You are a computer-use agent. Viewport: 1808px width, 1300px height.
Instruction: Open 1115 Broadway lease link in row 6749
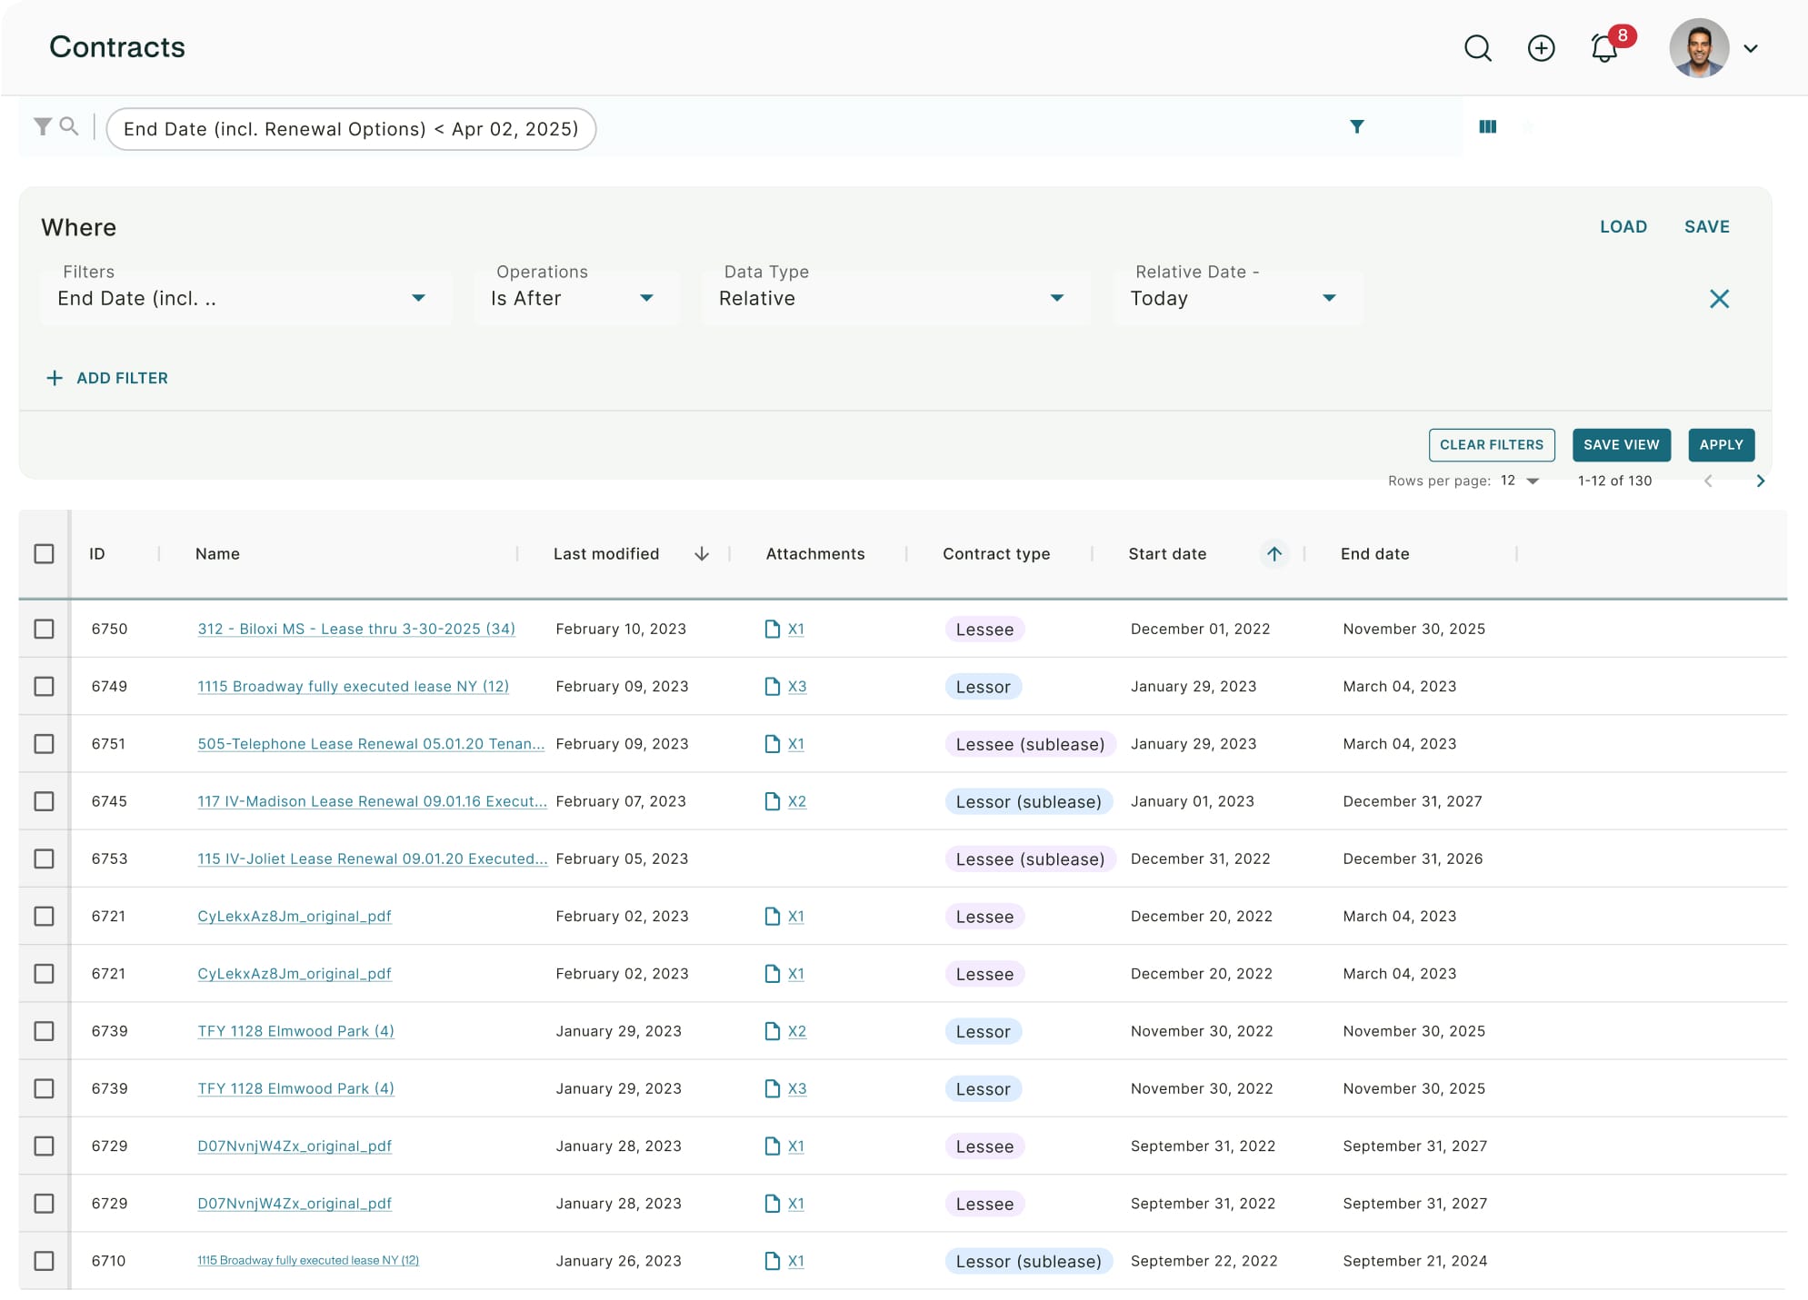click(354, 687)
